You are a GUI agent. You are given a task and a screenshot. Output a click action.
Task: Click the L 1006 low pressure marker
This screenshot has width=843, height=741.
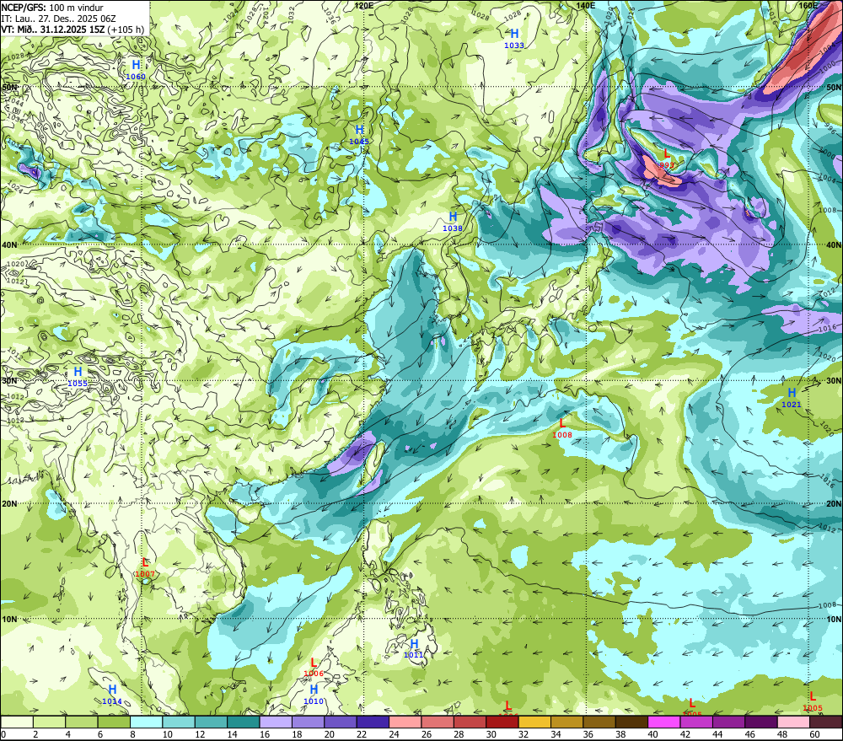[x=314, y=668]
